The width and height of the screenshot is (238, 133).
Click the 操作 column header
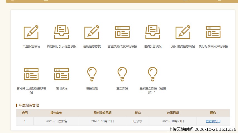click(x=213, y=113)
